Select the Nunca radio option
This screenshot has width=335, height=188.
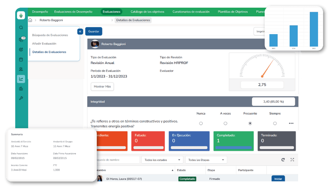point(201,123)
